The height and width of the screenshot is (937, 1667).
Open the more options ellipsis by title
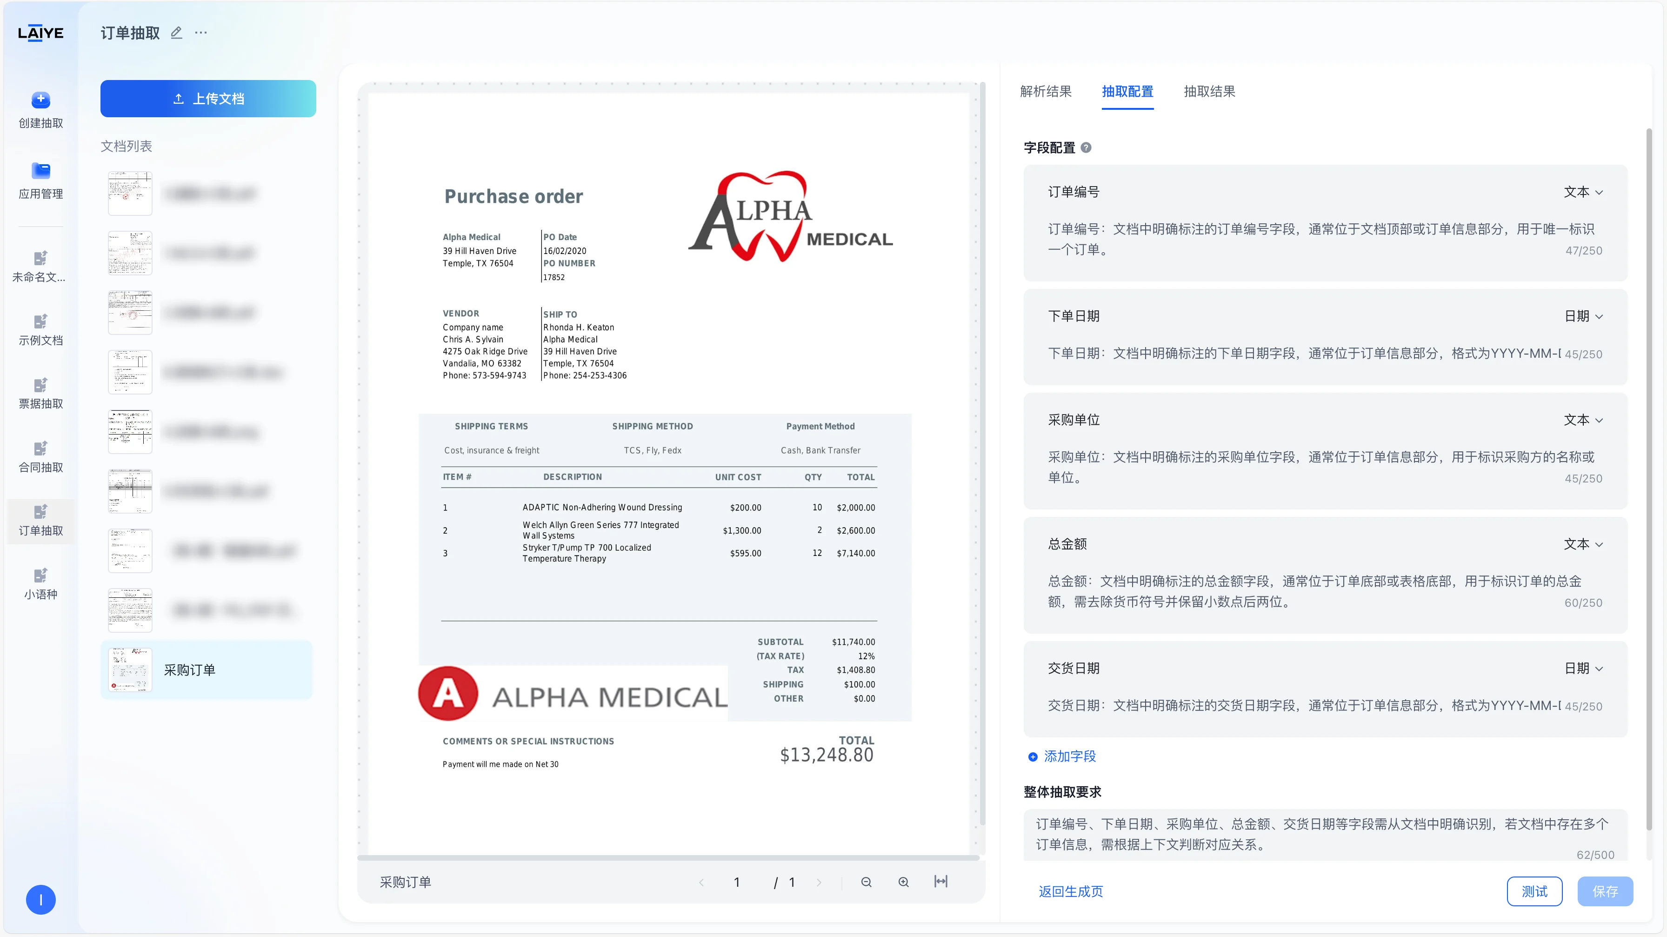pos(201,33)
